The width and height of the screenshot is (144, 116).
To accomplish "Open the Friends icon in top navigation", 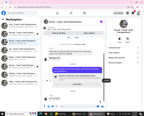I will (x=71, y=13).
